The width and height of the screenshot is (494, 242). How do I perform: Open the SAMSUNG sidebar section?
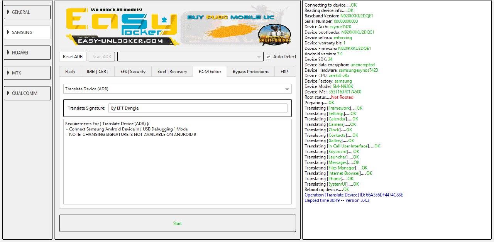pyautogui.click(x=27, y=32)
